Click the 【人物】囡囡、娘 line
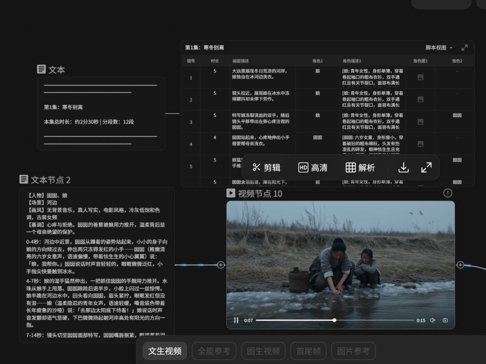 (47, 195)
